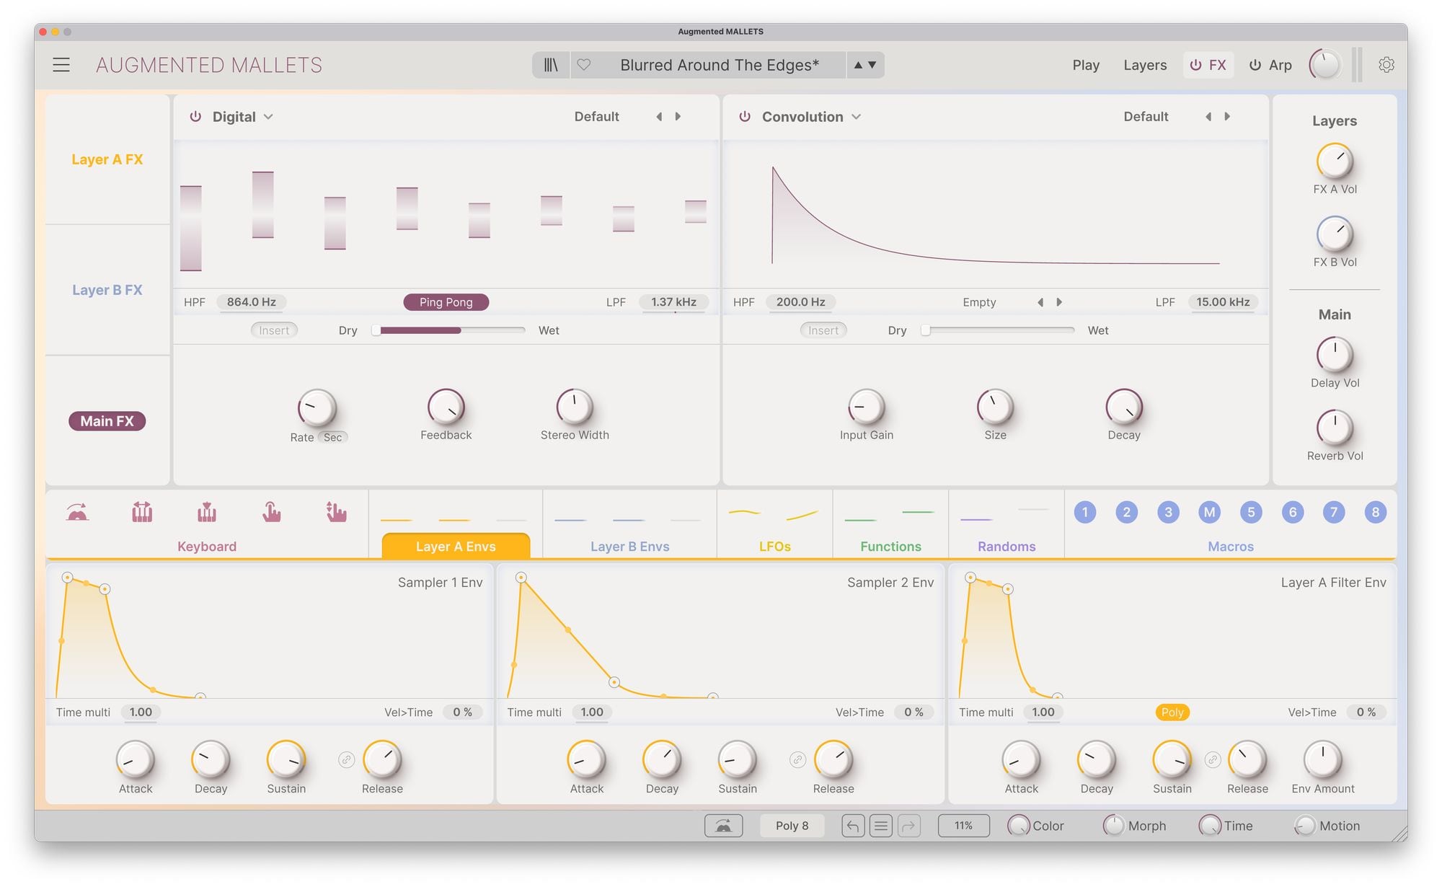Click the Digital delay HPF value 864.0 Hz

(x=251, y=302)
